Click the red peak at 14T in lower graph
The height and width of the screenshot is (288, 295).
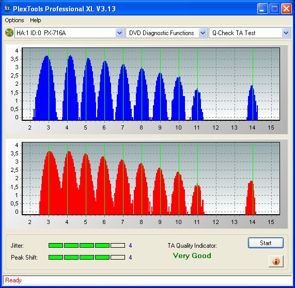coord(251,198)
